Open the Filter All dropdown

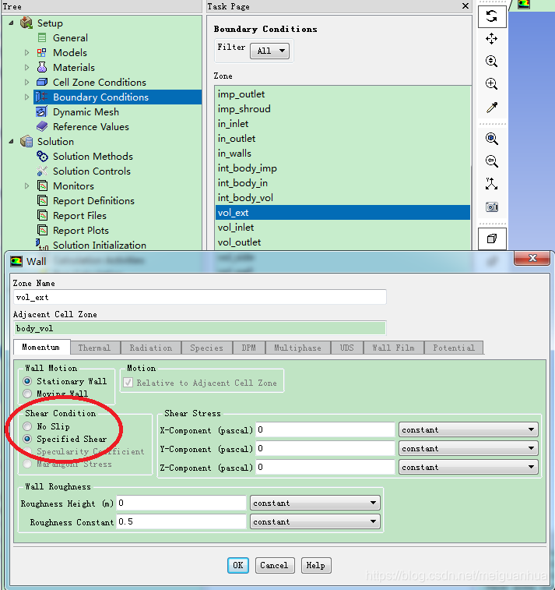click(270, 51)
